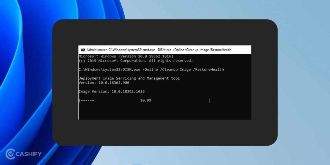
Task: Click the filled part of the DISM progress bar
Action: click(x=87, y=101)
